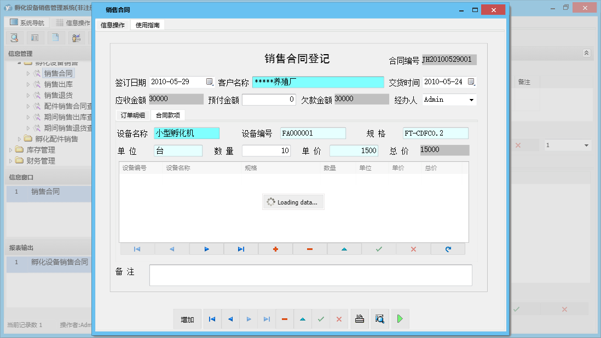Cancel edits with the red X icon
Viewport: 601px width, 338px height.
[413, 249]
